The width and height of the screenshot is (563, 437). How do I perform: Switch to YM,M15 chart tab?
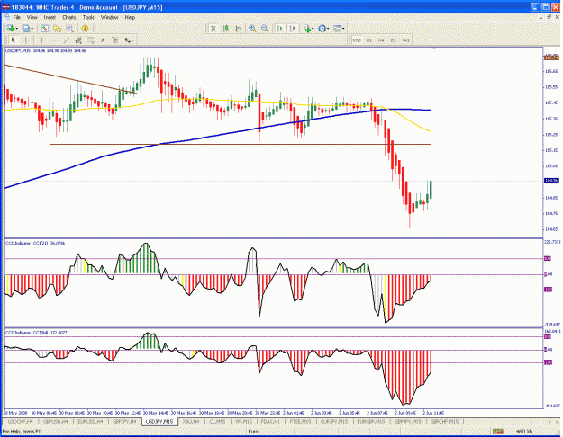coord(243,422)
